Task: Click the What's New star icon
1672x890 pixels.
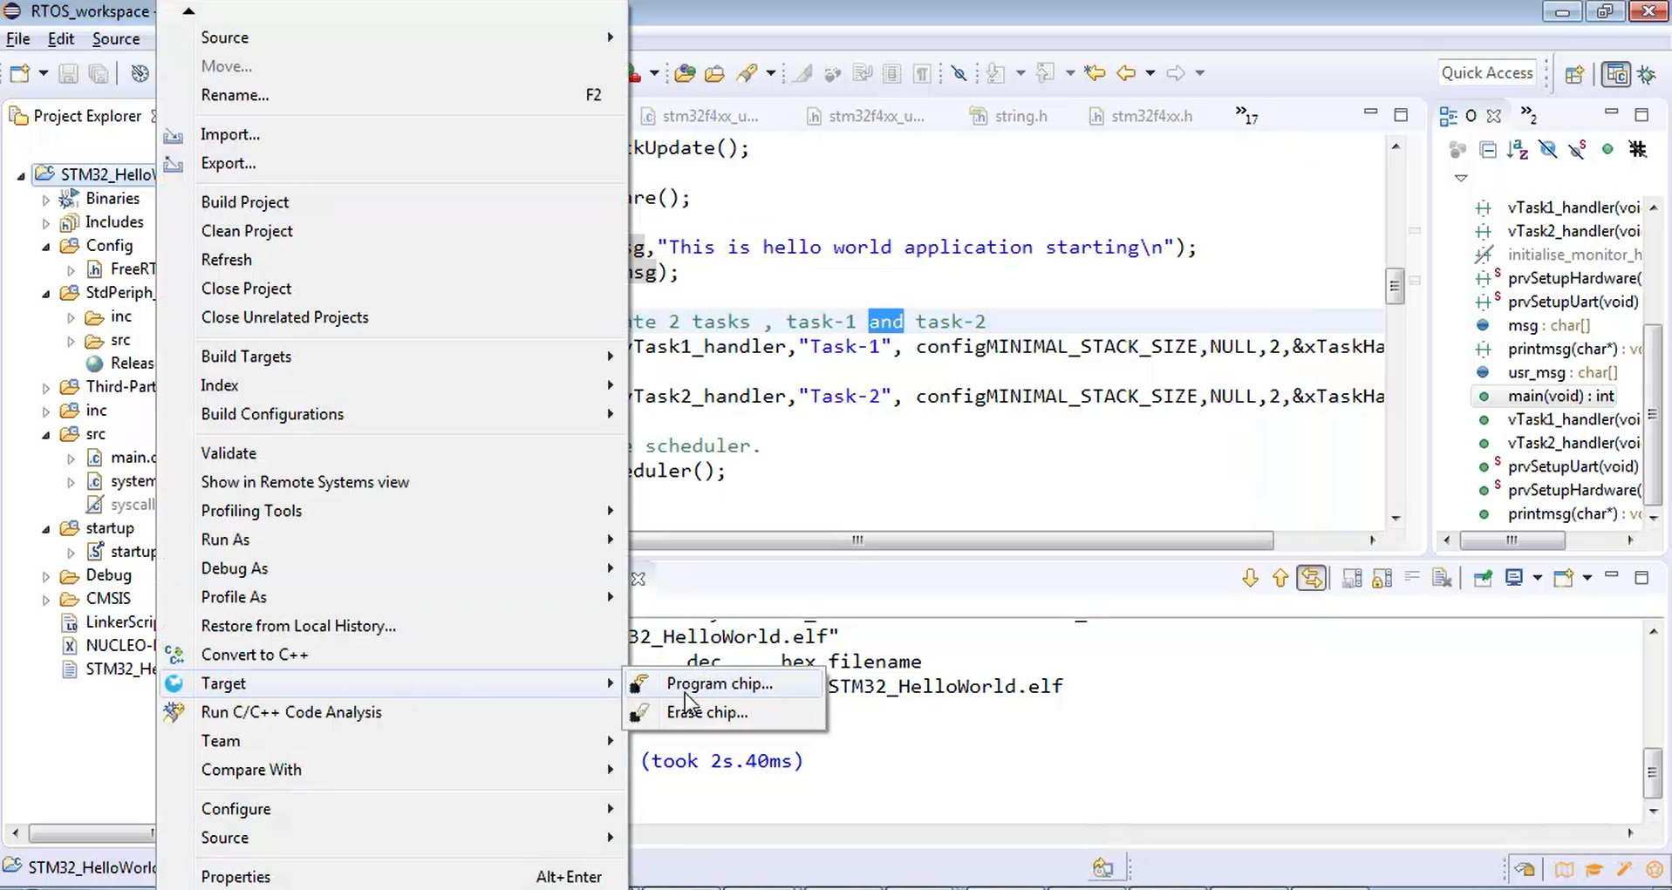Action: pos(1654,869)
